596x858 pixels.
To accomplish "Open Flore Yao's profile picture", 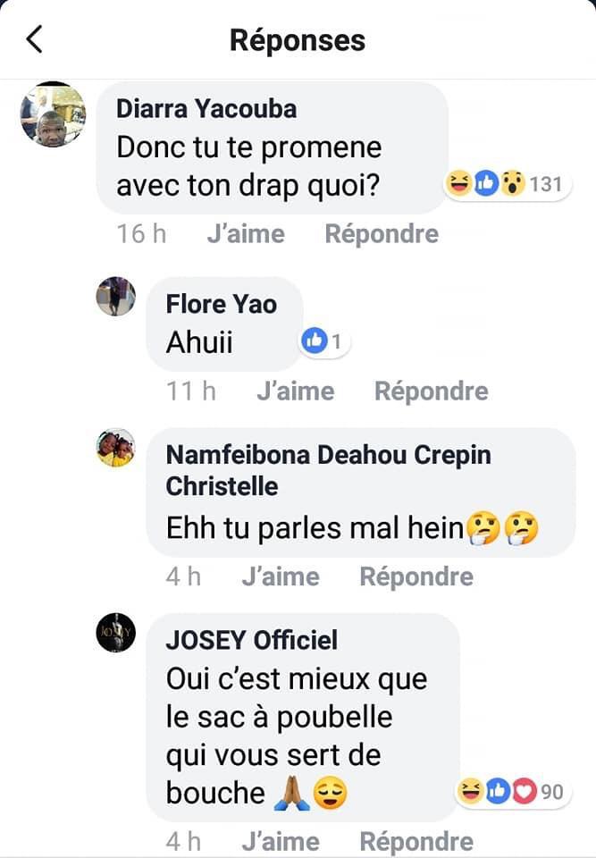I will click(116, 297).
